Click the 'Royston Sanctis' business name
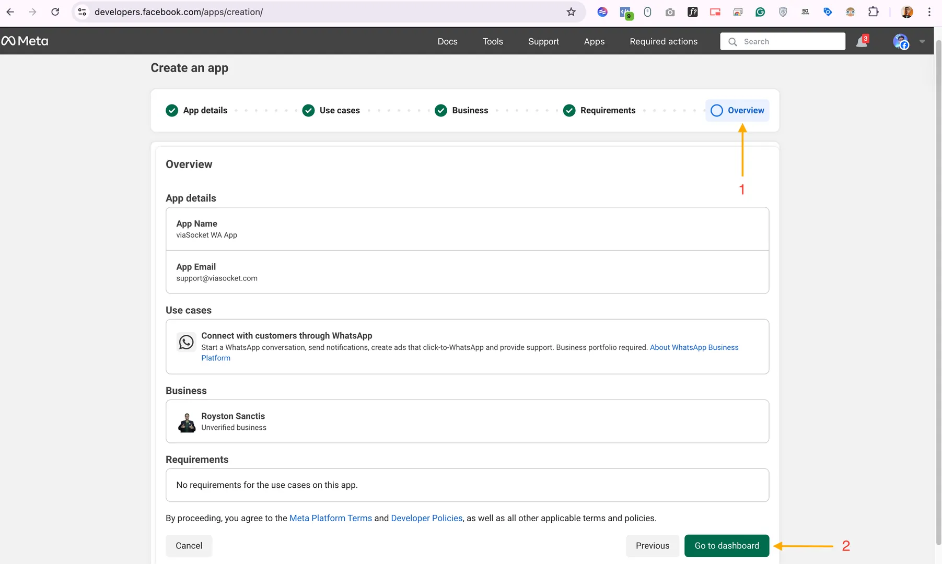The height and width of the screenshot is (564, 942). (x=233, y=416)
